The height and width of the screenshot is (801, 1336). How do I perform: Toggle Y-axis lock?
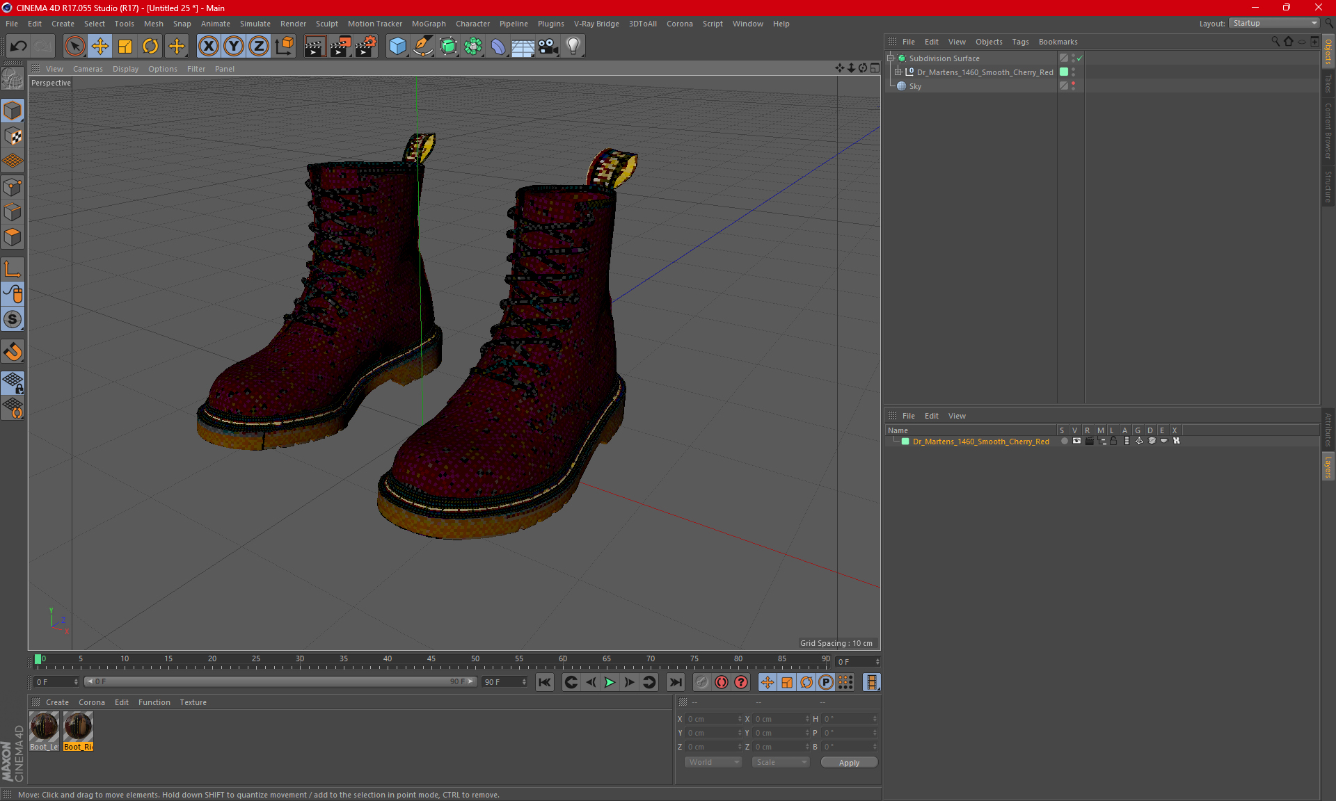234,47
